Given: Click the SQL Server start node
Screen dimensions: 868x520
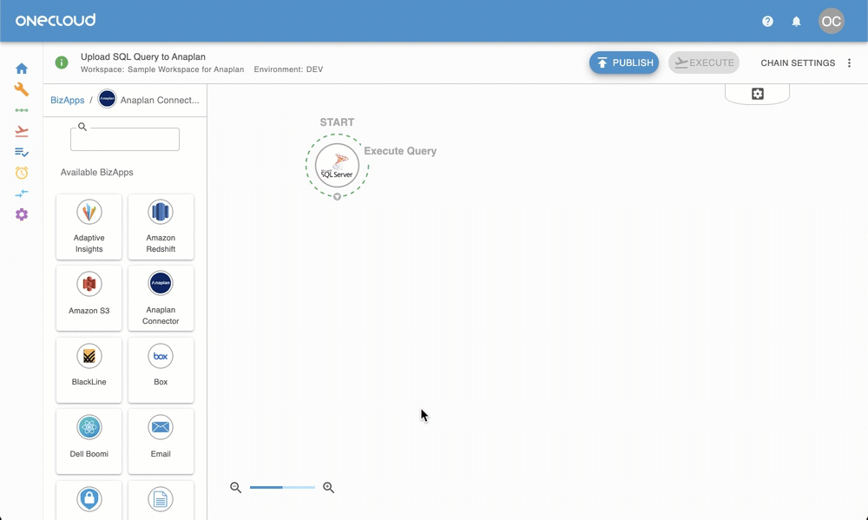Looking at the screenshot, I should click(x=337, y=165).
